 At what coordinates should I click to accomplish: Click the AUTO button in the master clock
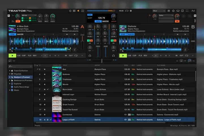[x=98, y=21]
